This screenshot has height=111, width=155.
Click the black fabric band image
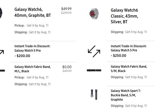94,70
